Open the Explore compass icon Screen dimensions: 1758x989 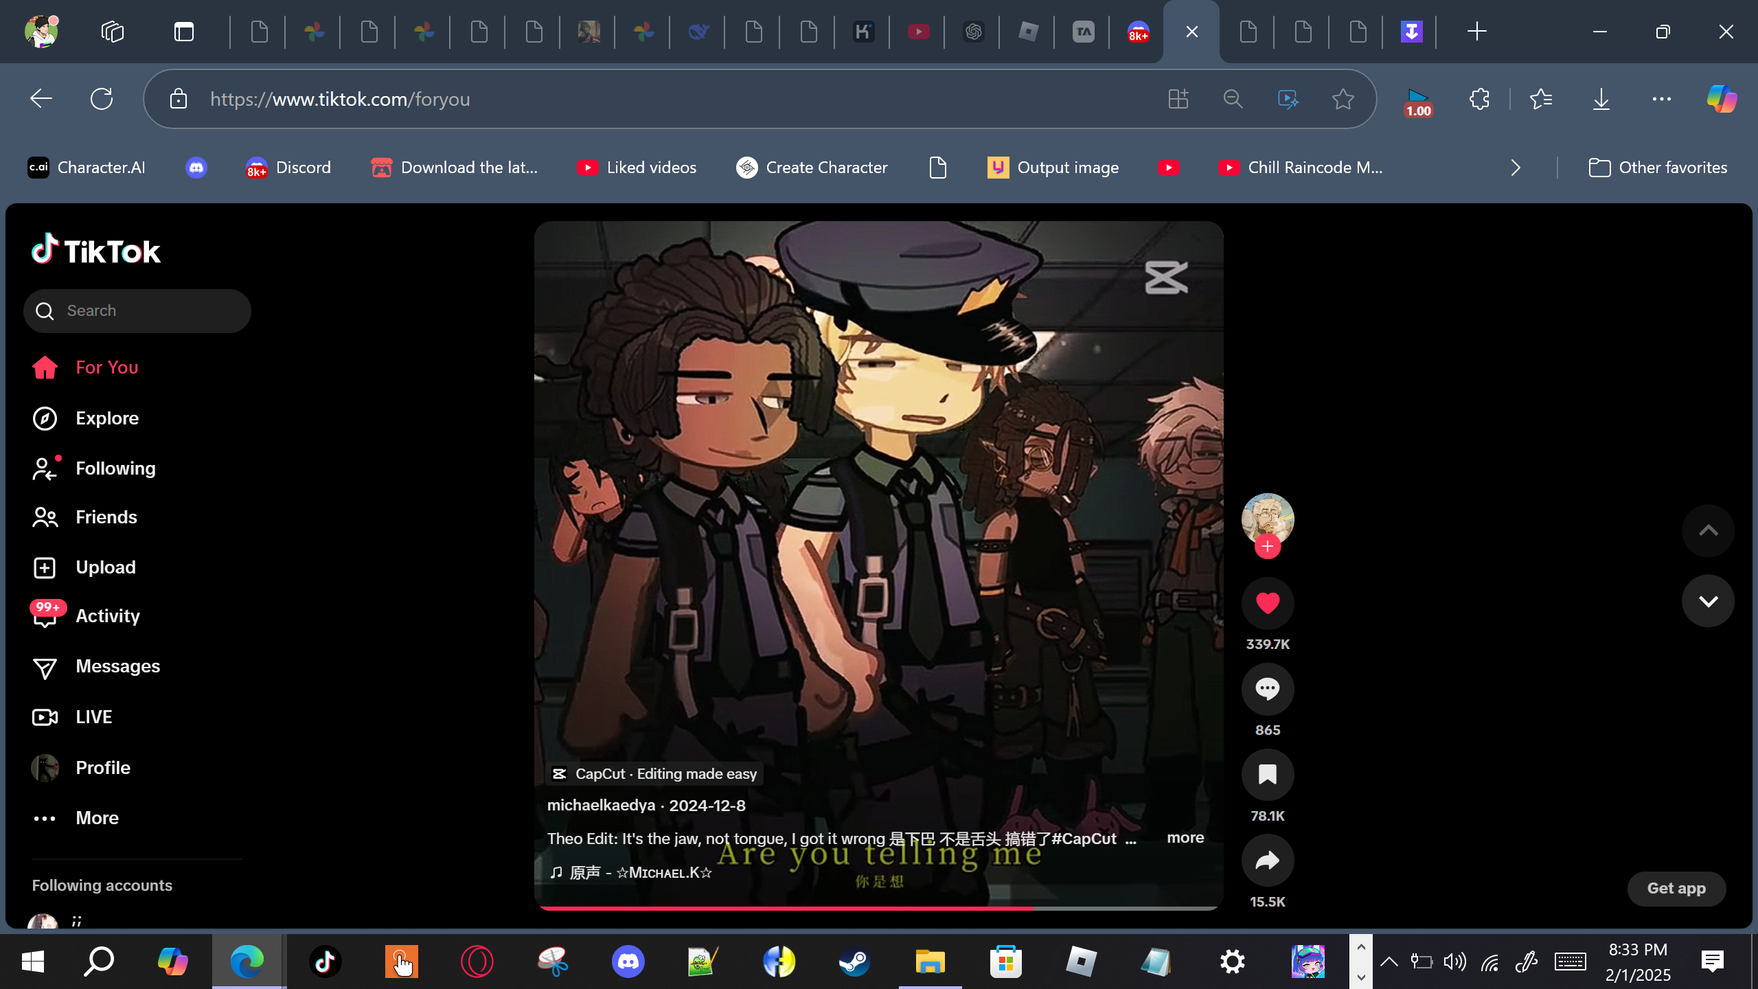pyautogui.click(x=45, y=418)
